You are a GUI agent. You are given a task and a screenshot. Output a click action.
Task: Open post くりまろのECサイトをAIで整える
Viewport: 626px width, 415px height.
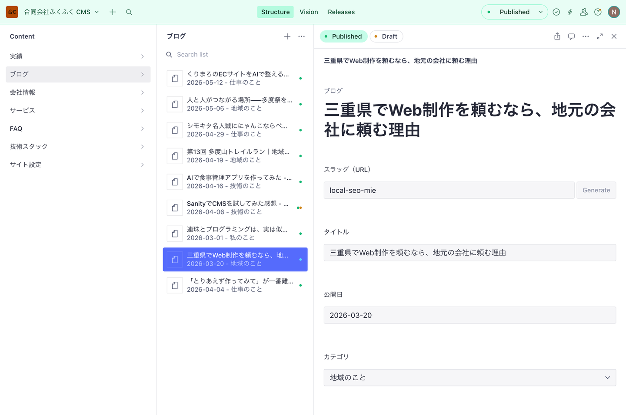(x=235, y=78)
